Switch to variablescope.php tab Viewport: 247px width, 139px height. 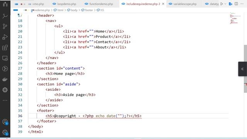point(183,4)
